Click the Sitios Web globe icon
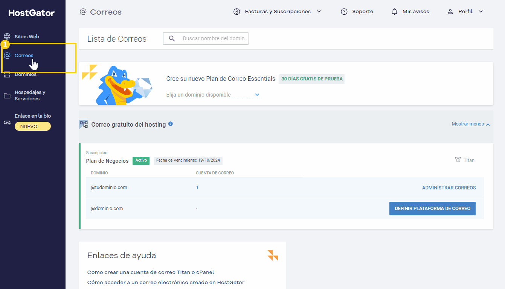 [7, 36]
